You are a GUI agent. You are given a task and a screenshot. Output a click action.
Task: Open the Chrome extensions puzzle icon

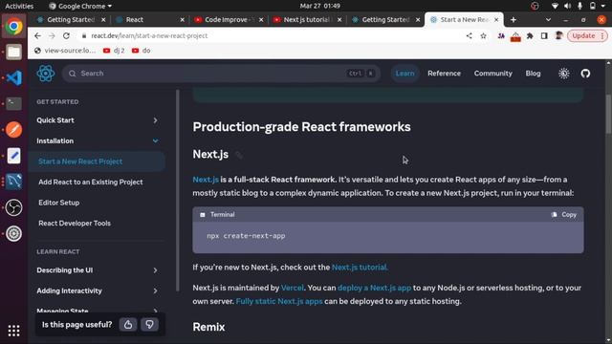pyautogui.click(x=530, y=36)
